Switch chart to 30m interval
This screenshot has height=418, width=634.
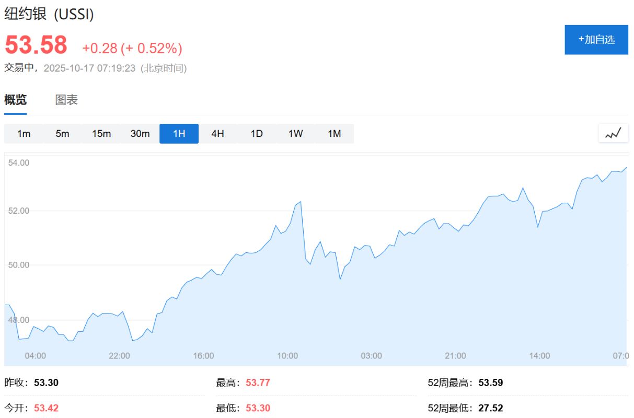[x=140, y=134]
